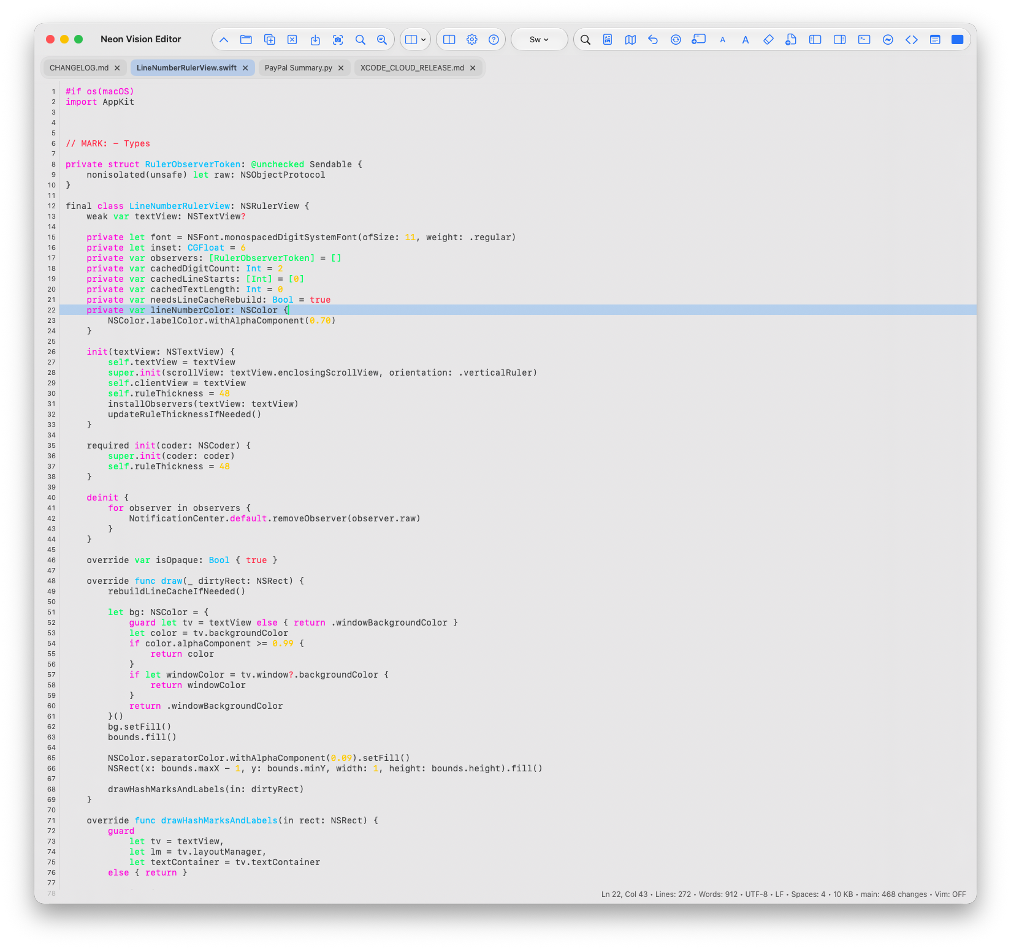Click the blue magnifier find icon

361,40
